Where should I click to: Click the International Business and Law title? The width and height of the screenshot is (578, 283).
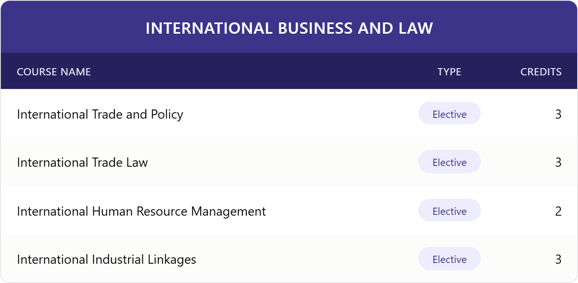[x=289, y=28]
